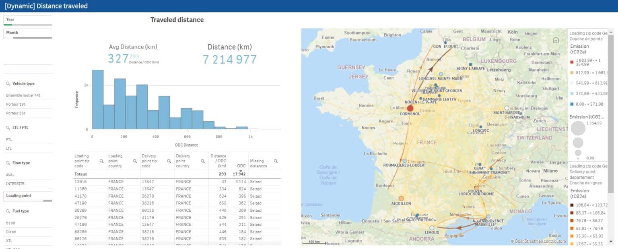Expand the Month filter panel
Viewport: 618px width, 249px height.
pos(27,33)
